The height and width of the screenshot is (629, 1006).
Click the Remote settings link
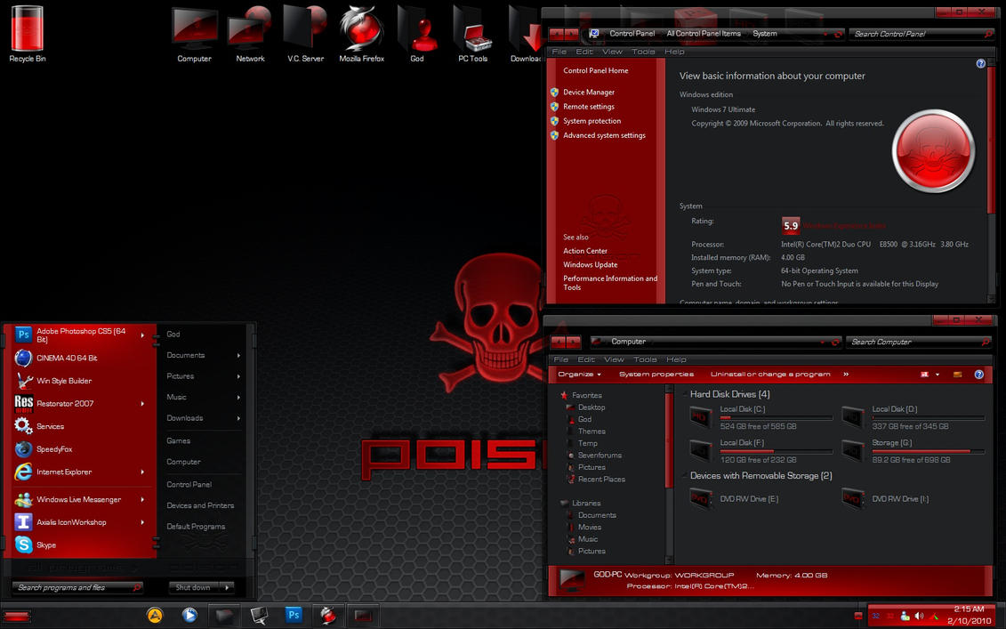588,107
